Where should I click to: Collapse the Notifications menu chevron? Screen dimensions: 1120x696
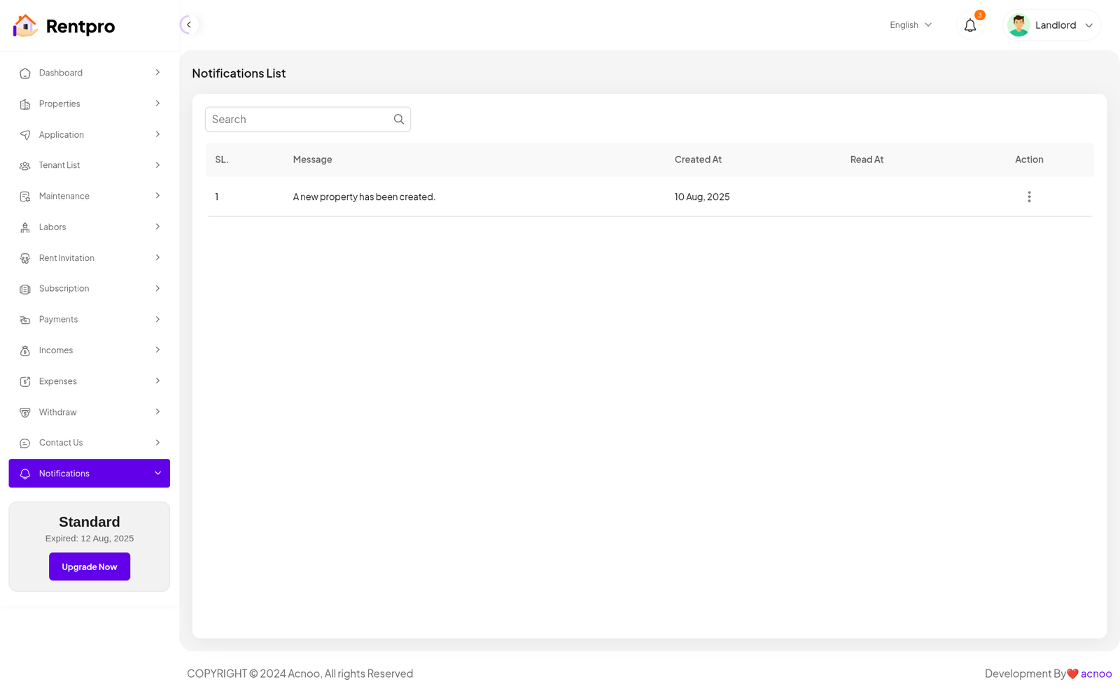157,474
